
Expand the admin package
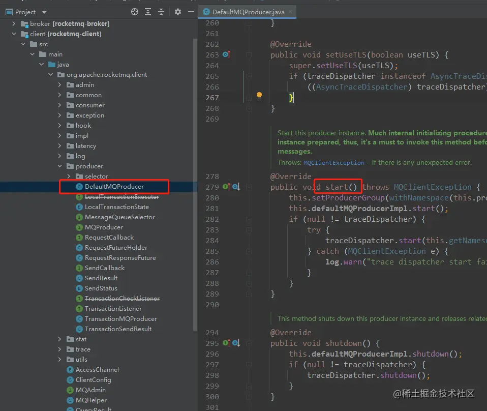click(59, 85)
